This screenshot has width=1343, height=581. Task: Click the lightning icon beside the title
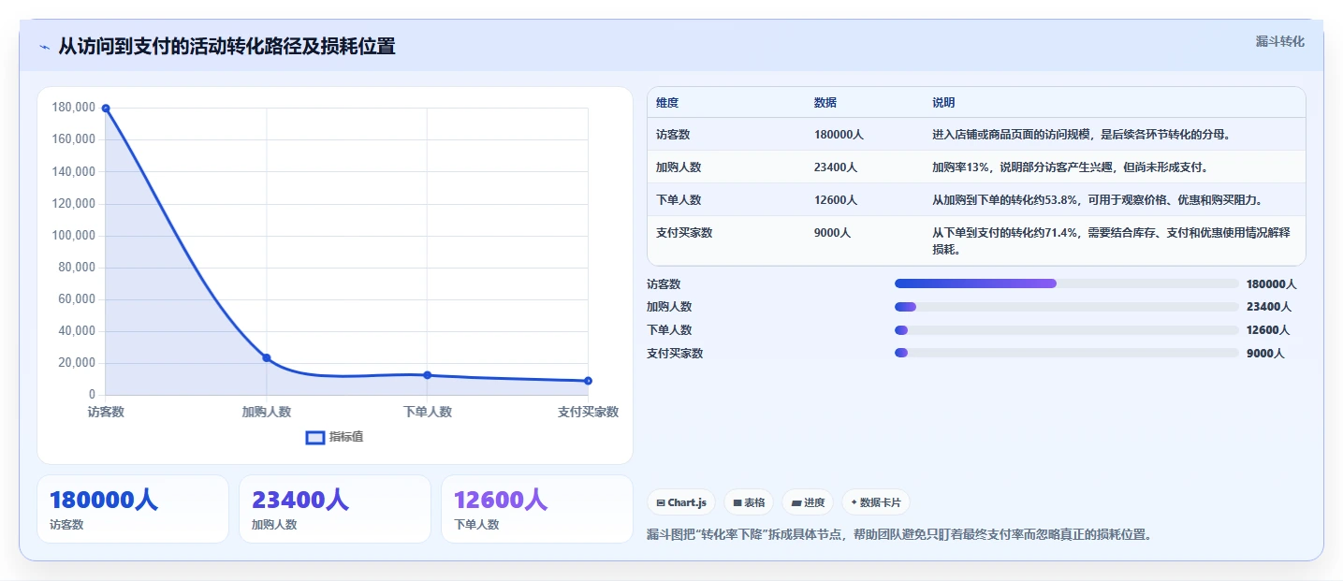(x=44, y=47)
